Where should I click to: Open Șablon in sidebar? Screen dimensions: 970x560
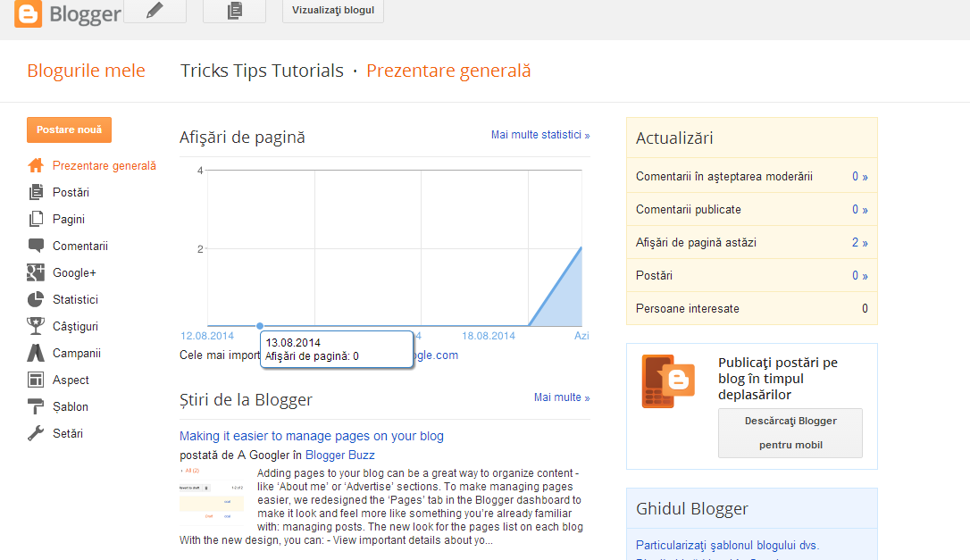point(71,406)
